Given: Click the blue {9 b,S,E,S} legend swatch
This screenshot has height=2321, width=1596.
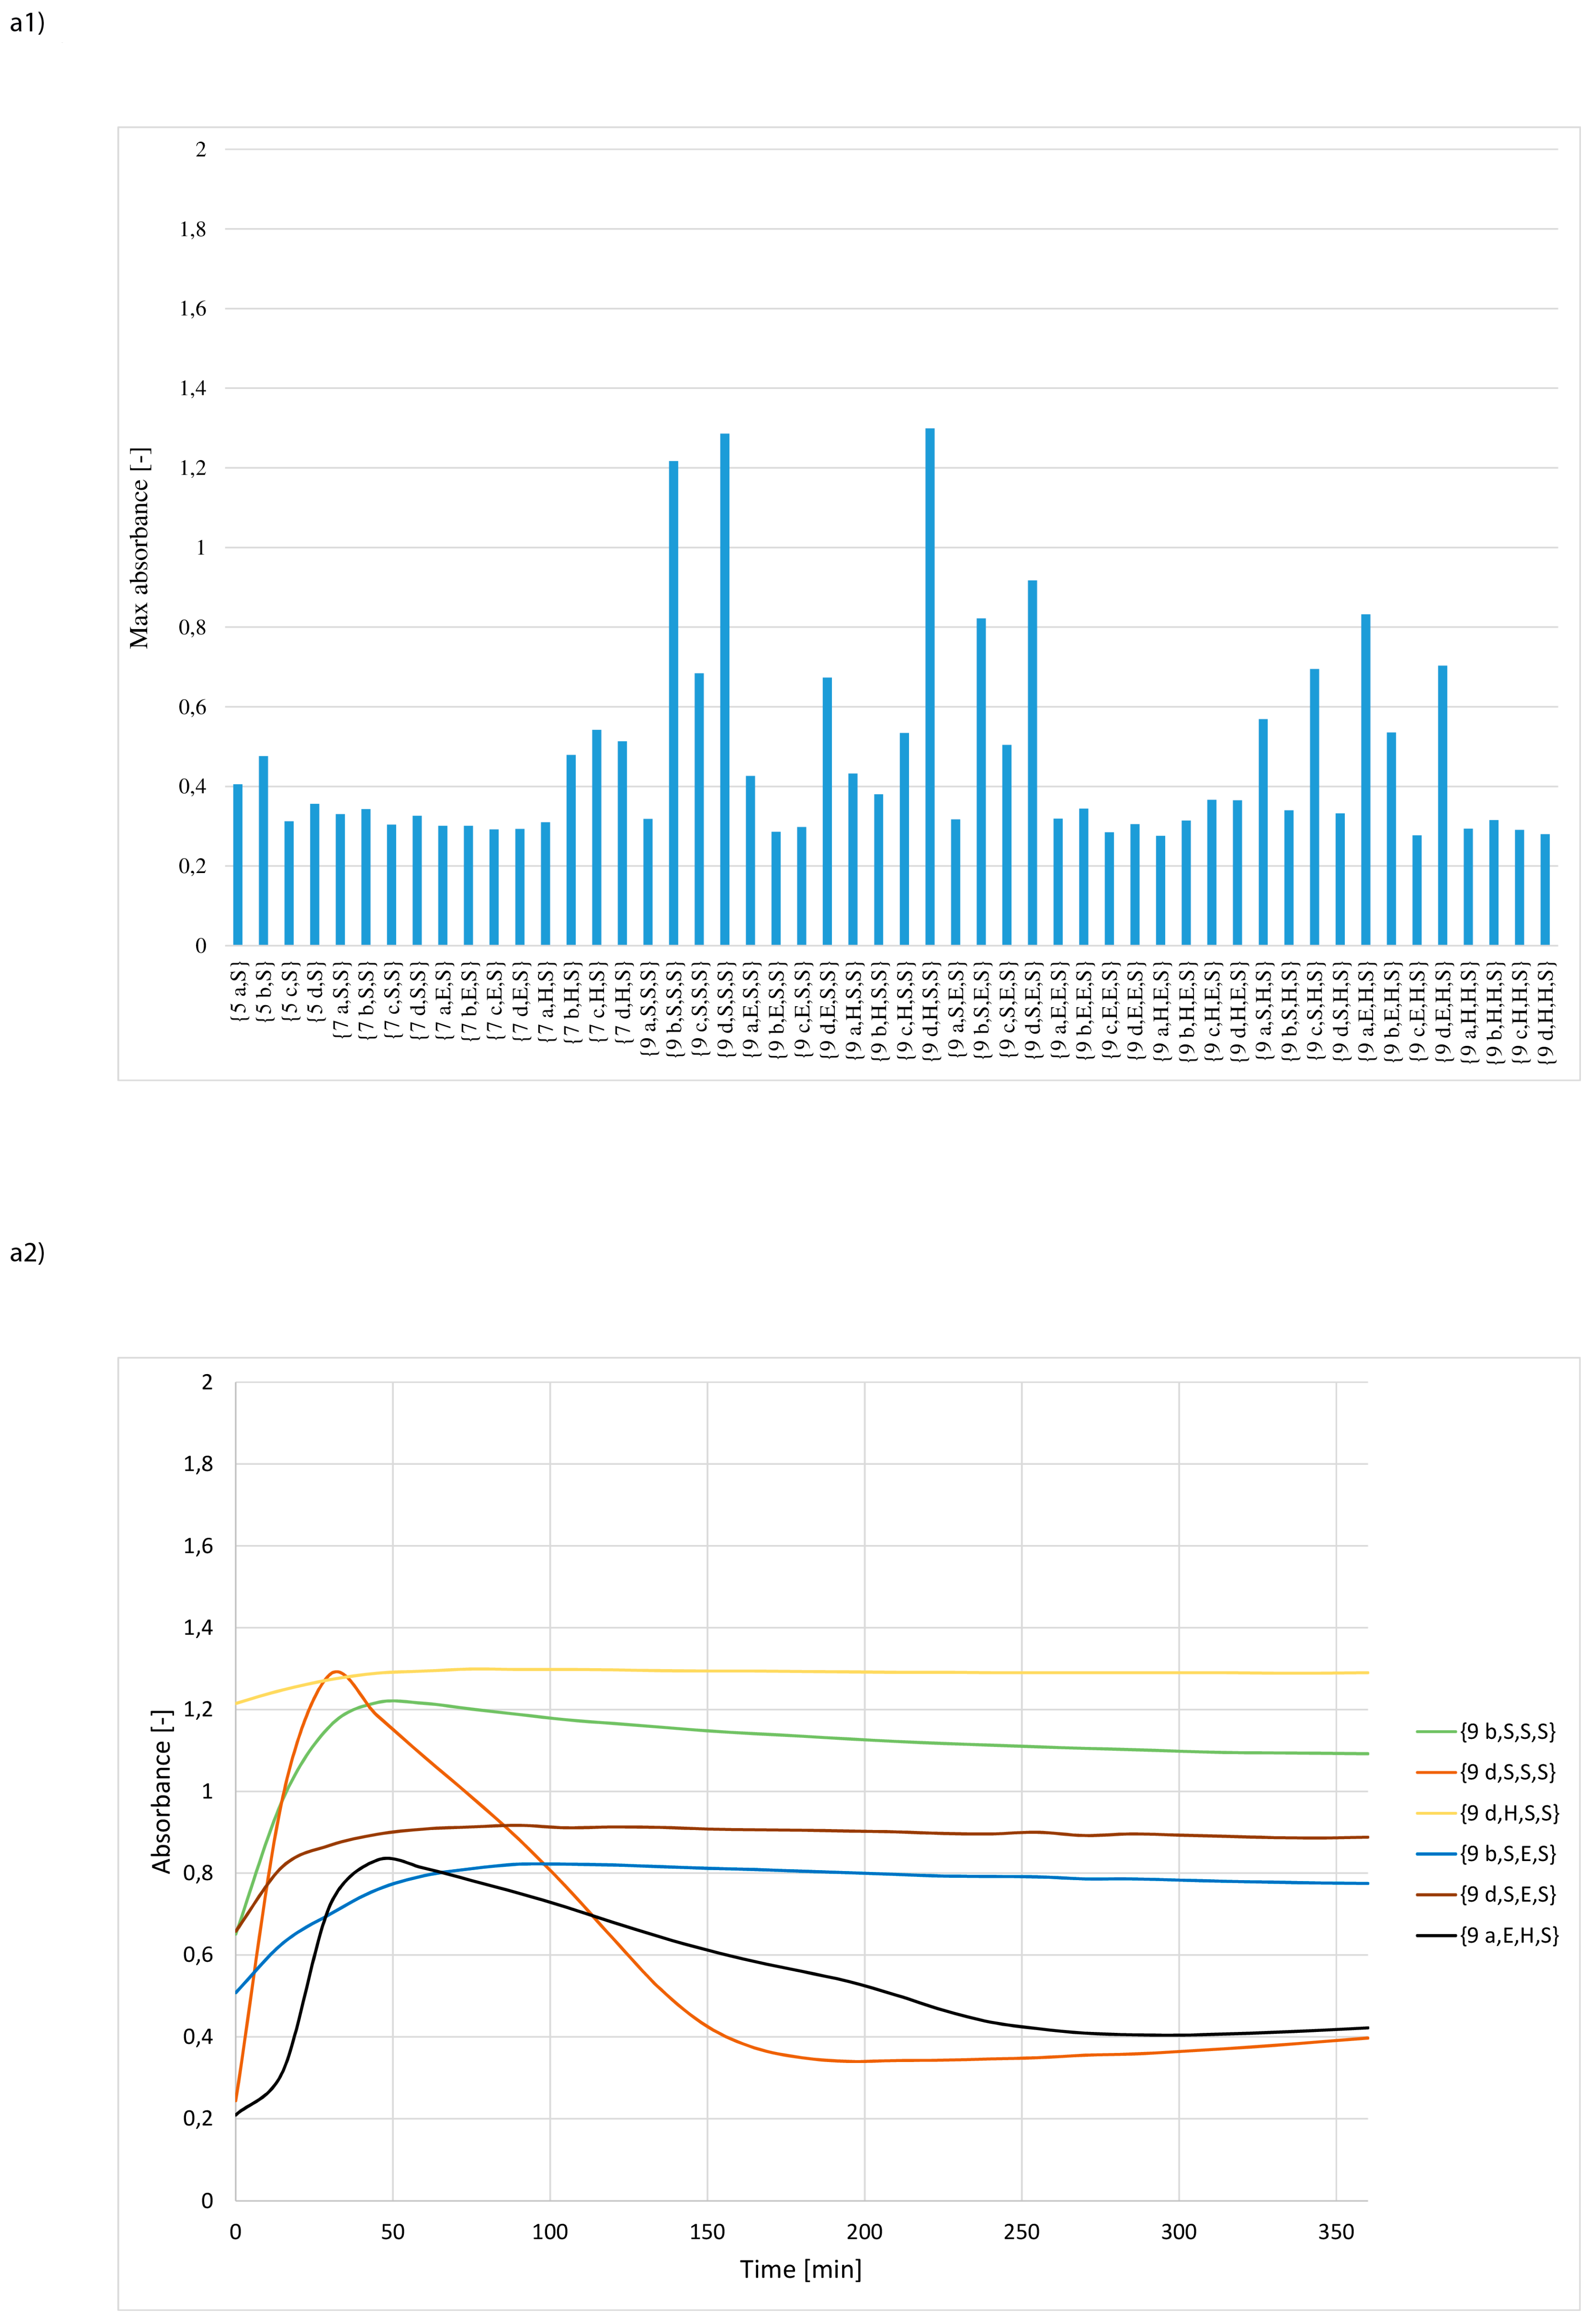Looking at the screenshot, I should coord(1436,1854).
